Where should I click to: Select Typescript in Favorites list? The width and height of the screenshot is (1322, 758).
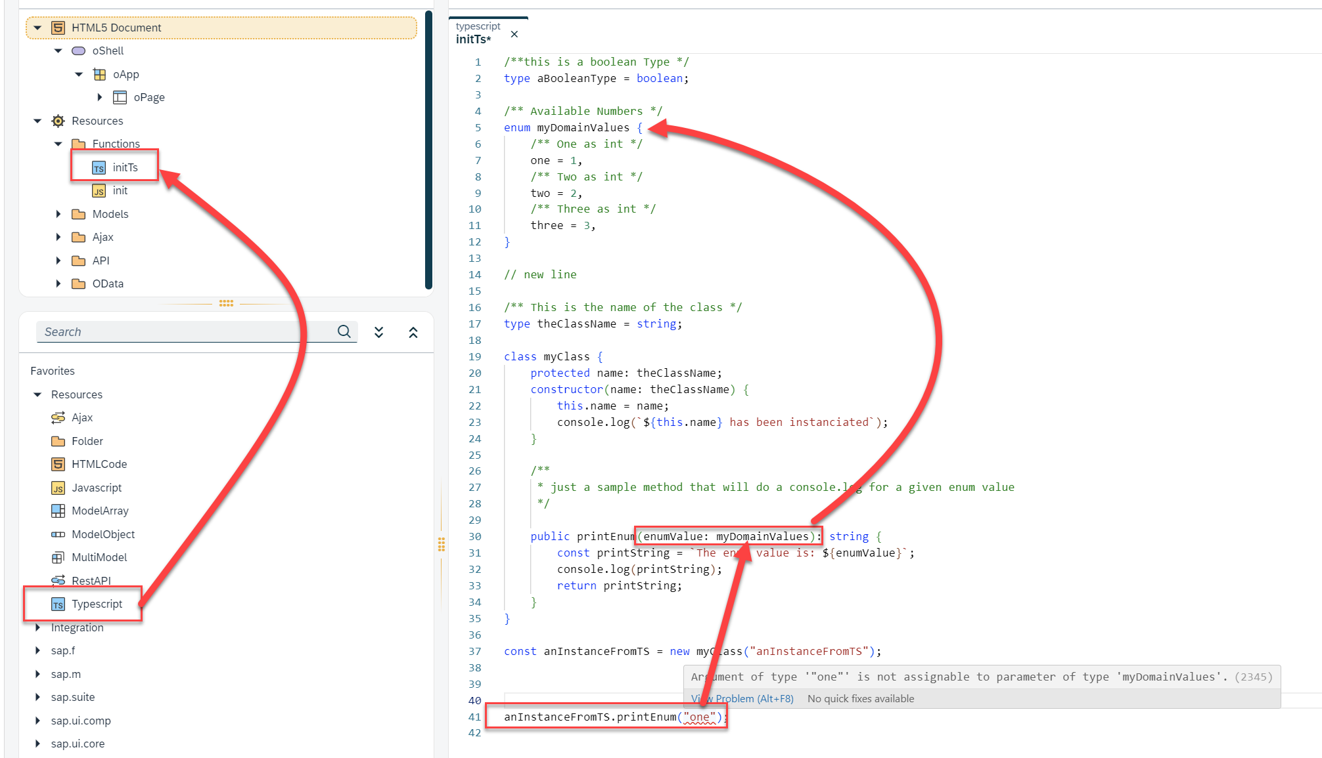(97, 604)
